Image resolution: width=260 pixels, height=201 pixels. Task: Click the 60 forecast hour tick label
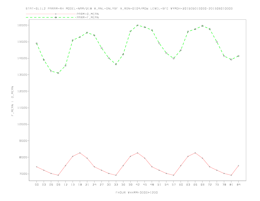pyautogui.click(x=181, y=185)
